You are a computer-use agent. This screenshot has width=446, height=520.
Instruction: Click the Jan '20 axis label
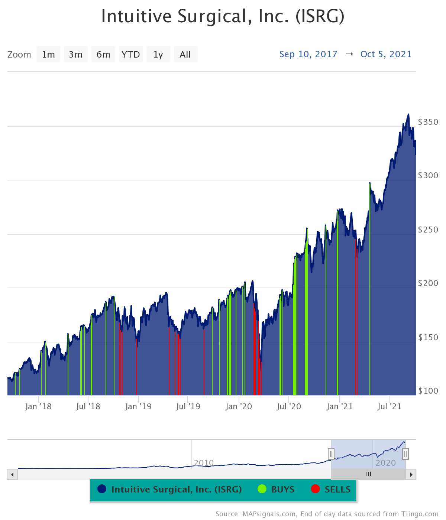point(239,406)
